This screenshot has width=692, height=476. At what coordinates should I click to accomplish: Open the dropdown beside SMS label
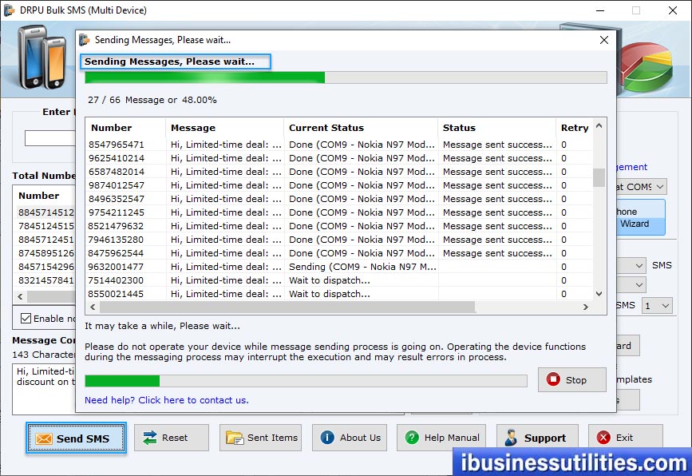[x=639, y=266]
